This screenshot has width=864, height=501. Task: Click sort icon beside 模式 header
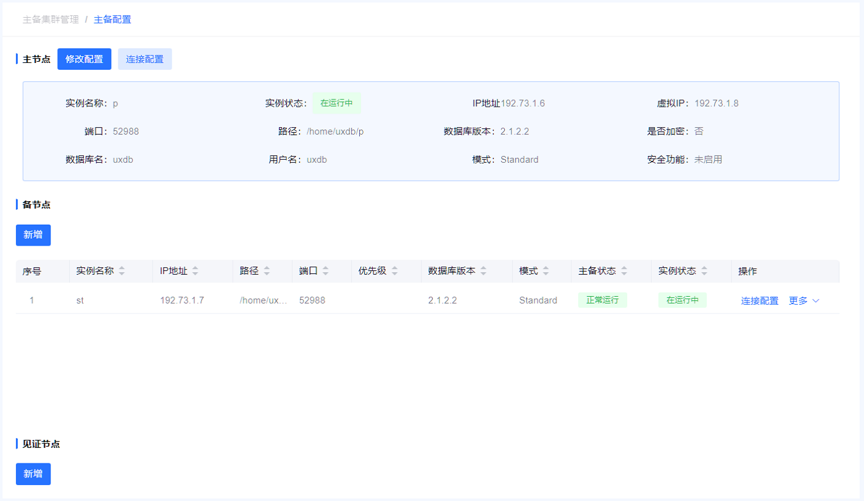coord(546,271)
